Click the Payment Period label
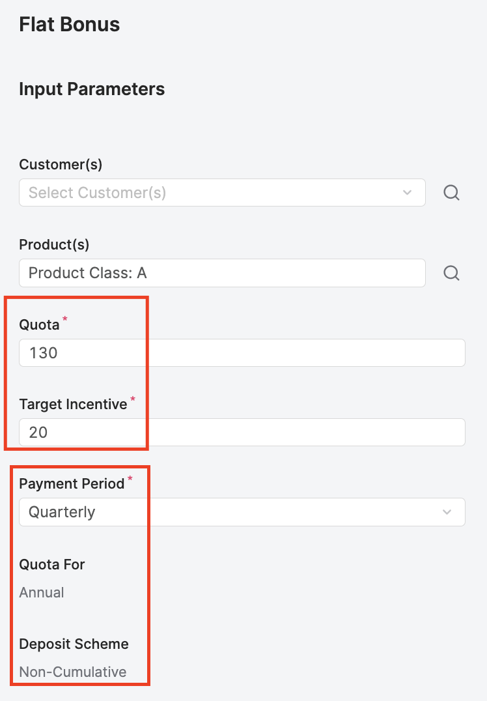Image resolution: width=487 pixels, height=701 pixels. click(72, 484)
